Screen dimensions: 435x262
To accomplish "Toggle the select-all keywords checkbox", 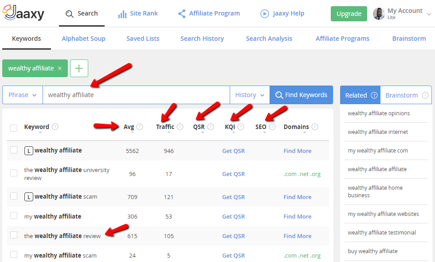I will coord(14,128).
